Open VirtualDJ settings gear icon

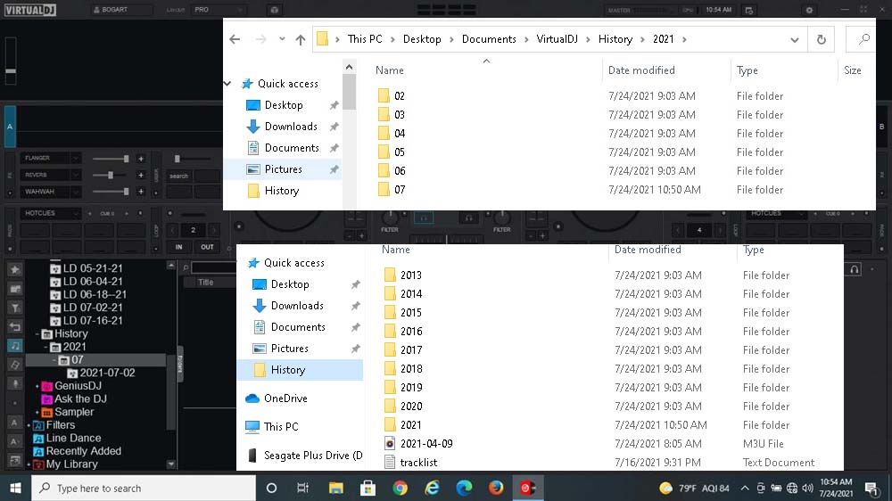(x=809, y=10)
